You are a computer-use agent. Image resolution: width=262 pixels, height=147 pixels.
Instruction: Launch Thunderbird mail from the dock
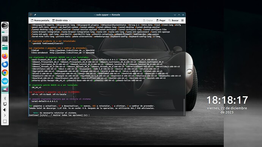(x=5, y=64)
